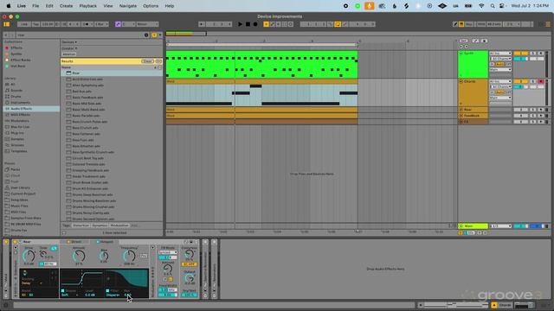Image resolution: width=554 pixels, height=311 pixels.
Task: Open the 1 Bar quantization dropdown
Action: coord(101,24)
